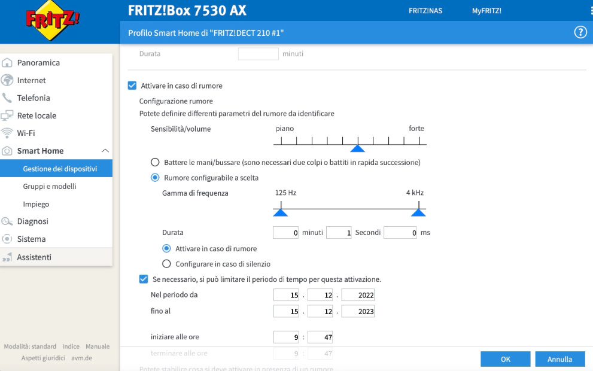Click the Rete locale monitors icon
The image size is (593, 371).
point(7,115)
